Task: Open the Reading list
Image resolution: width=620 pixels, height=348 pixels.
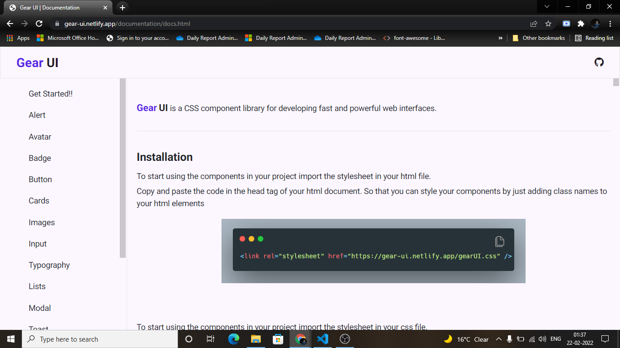Action: point(595,38)
